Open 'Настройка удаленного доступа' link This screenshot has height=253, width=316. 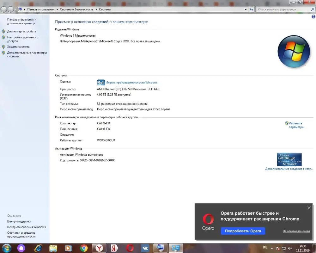pyautogui.click(x=22, y=39)
